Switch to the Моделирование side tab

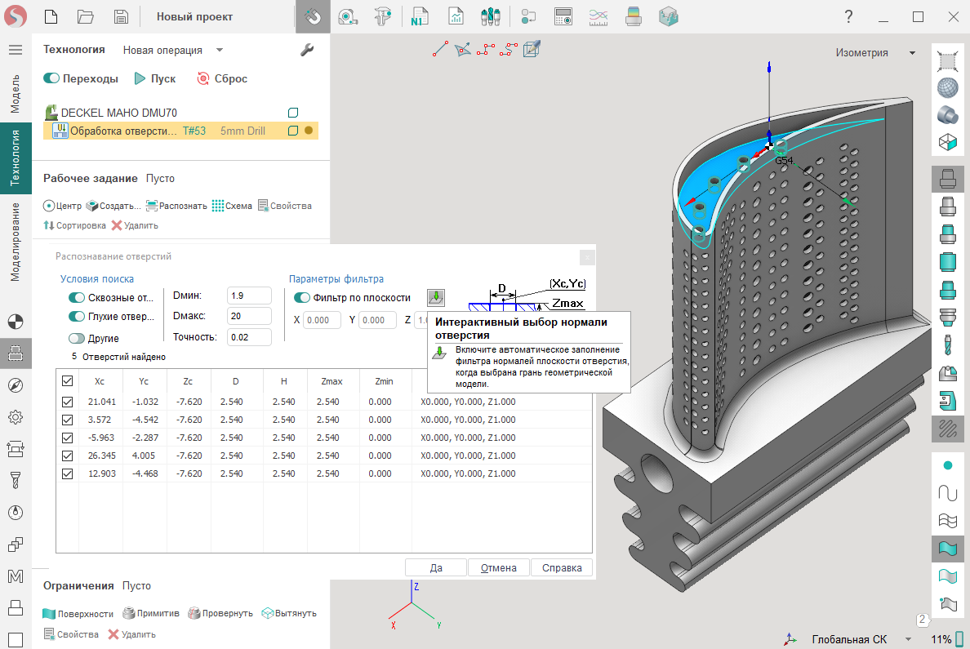click(x=15, y=242)
